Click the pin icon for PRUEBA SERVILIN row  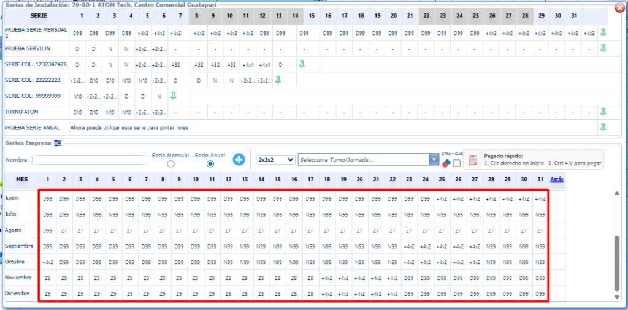(x=603, y=48)
